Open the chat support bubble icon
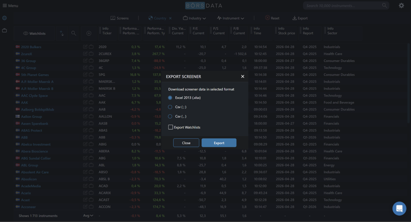 (x=399, y=208)
